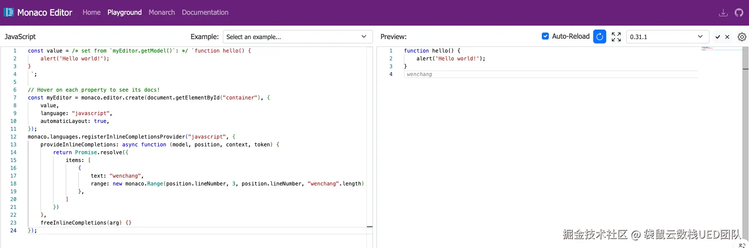Click 'language: "javascript"' on line 9
This screenshot has width=749, height=248.
[76, 113]
